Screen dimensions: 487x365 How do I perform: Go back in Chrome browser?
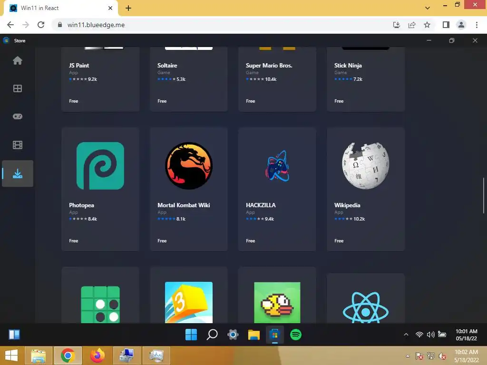(x=10, y=25)
